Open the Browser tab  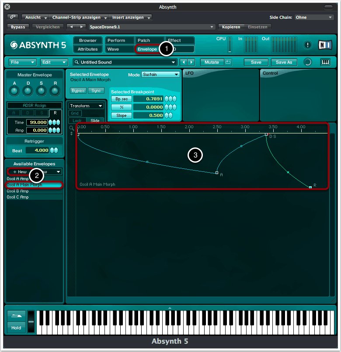[x=88, y=41]
